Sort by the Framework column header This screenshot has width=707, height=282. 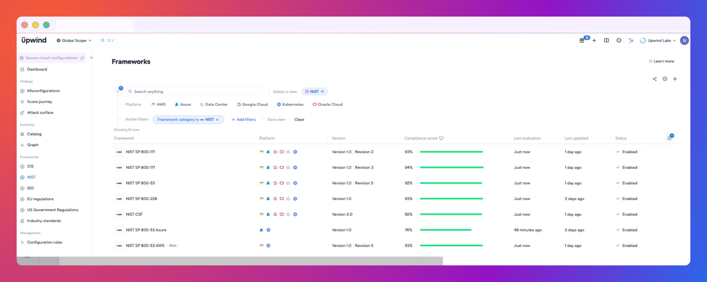124,138
